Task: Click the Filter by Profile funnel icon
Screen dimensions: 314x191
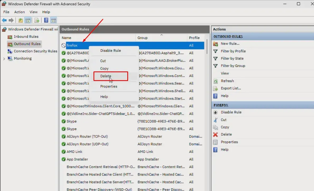Action: click(x=215, y=51)
